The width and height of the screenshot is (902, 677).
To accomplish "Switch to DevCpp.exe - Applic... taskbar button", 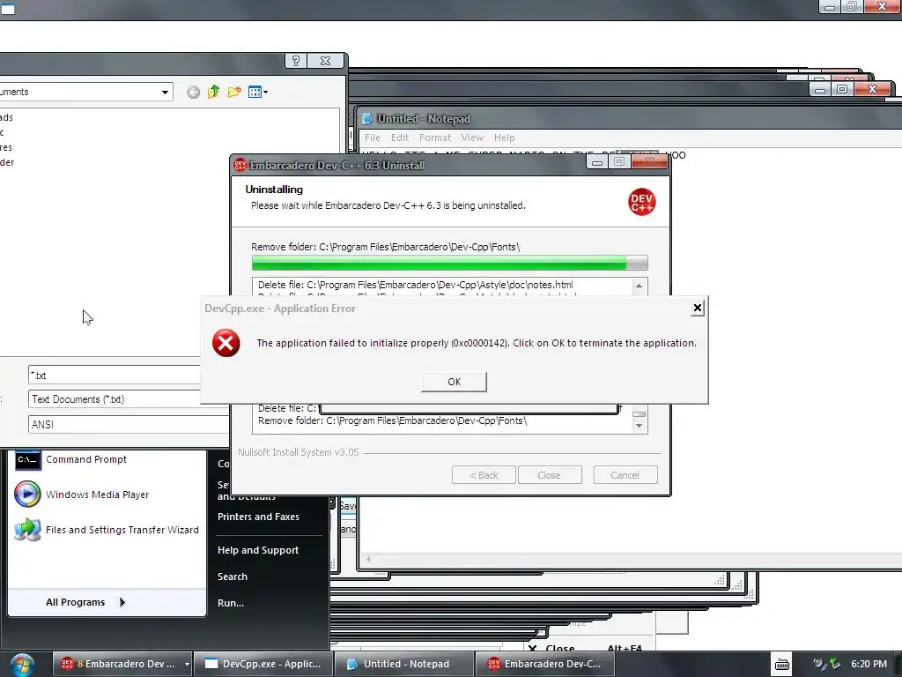I will [263, 664].
